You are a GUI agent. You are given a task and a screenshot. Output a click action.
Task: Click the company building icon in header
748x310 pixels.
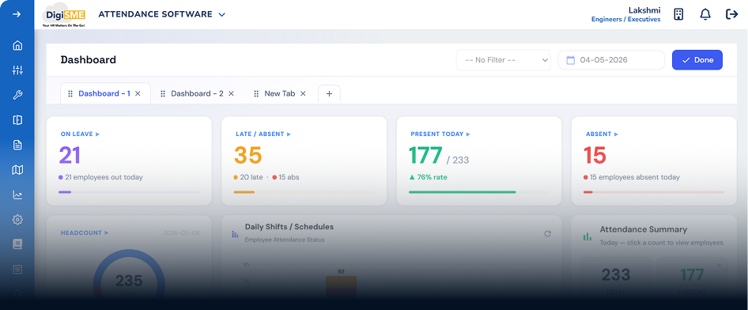tap(678, 14)
